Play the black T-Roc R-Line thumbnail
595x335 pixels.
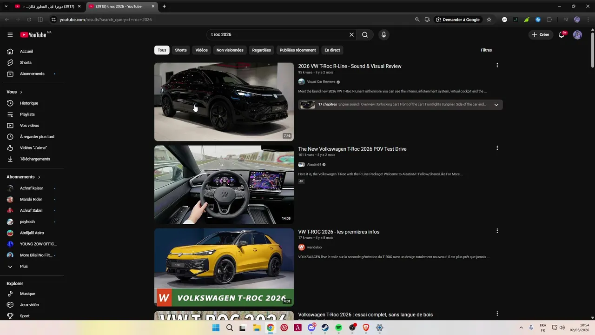224,102
